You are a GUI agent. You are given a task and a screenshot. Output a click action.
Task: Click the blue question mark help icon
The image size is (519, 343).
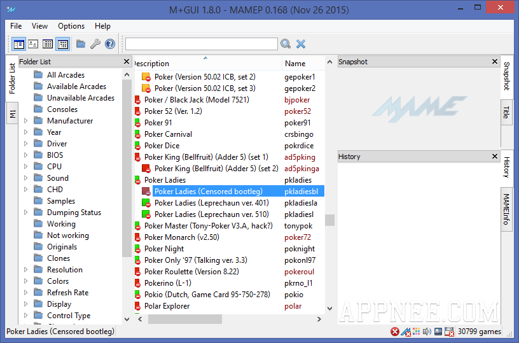[x=110, y=44]
